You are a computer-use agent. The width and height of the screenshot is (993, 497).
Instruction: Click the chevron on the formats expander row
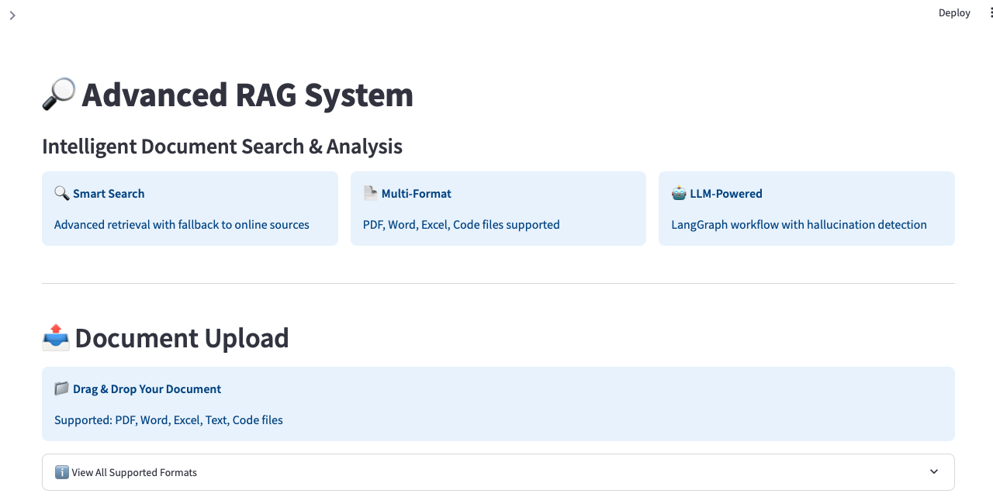click(935, 471)
